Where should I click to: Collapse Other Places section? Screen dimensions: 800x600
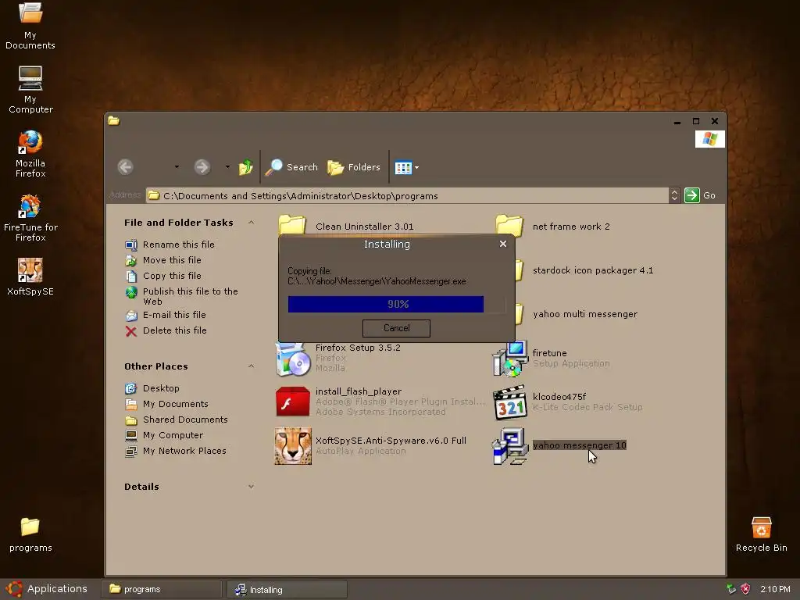tap(251, 366)
